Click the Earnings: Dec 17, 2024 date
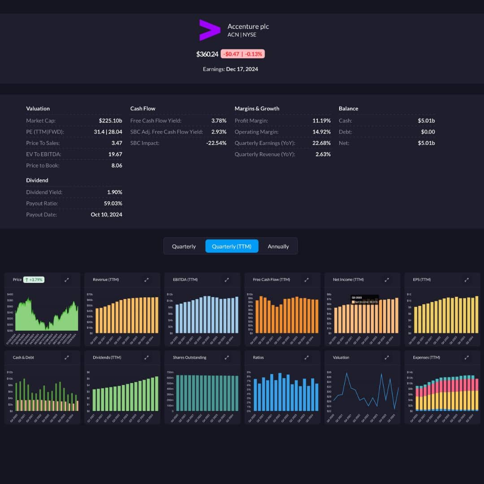484x484 pixels. click(x=230, y=69)
